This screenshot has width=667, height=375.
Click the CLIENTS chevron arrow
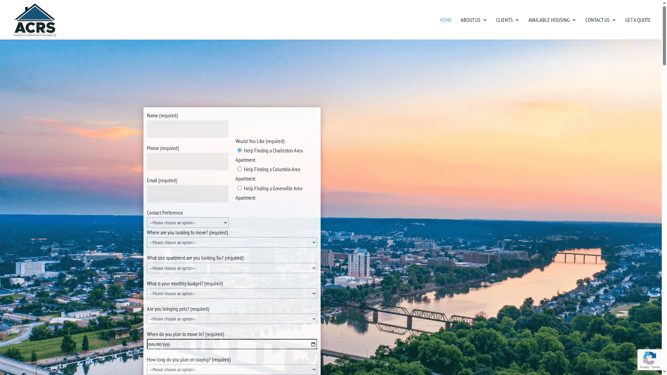517,20
